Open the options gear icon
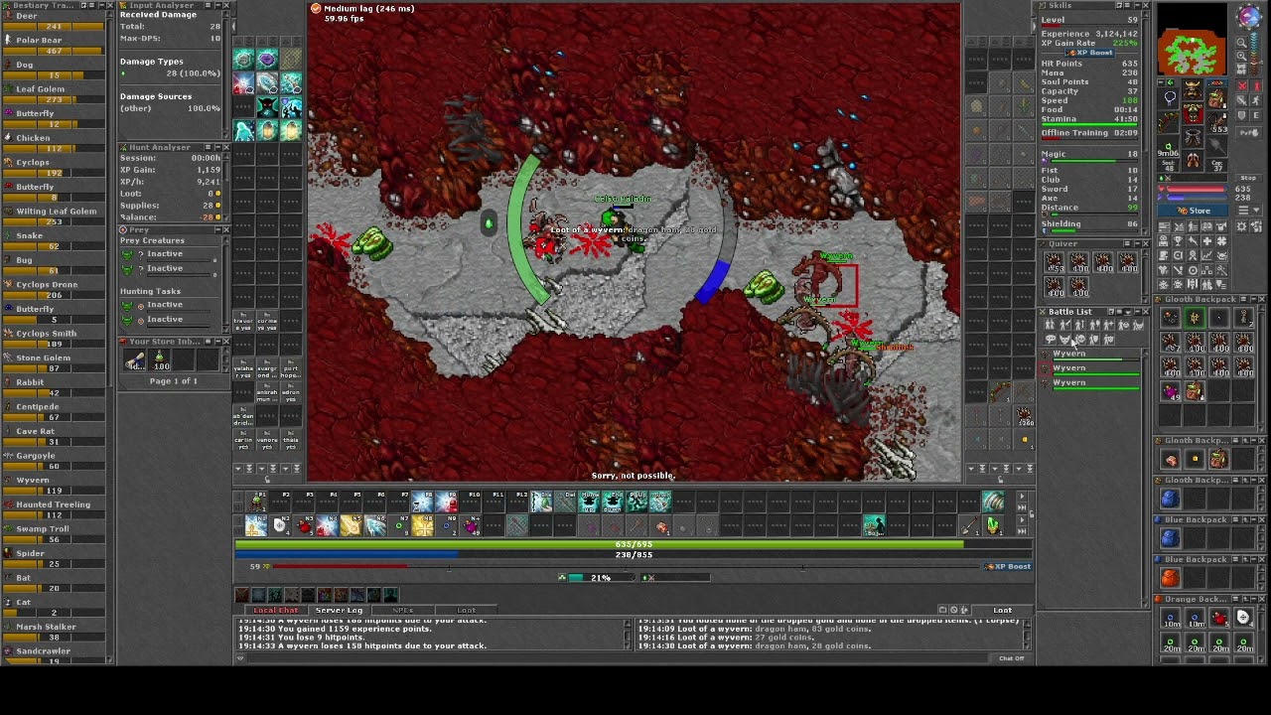The image size is (1271, 715). coord(1241,226)
